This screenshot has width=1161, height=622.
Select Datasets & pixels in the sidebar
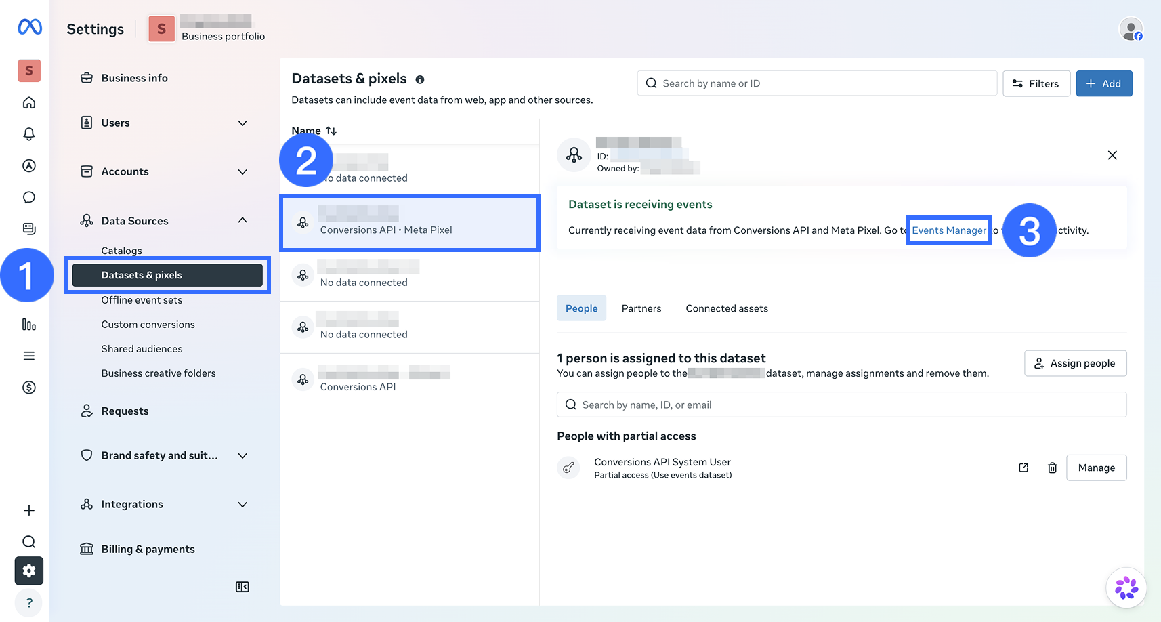pos(167,275)
